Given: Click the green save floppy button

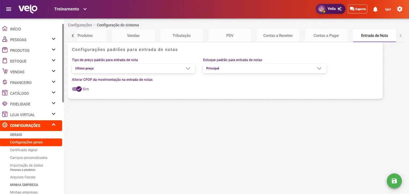Looking at the screenshot, I should [x=394, y=181].
